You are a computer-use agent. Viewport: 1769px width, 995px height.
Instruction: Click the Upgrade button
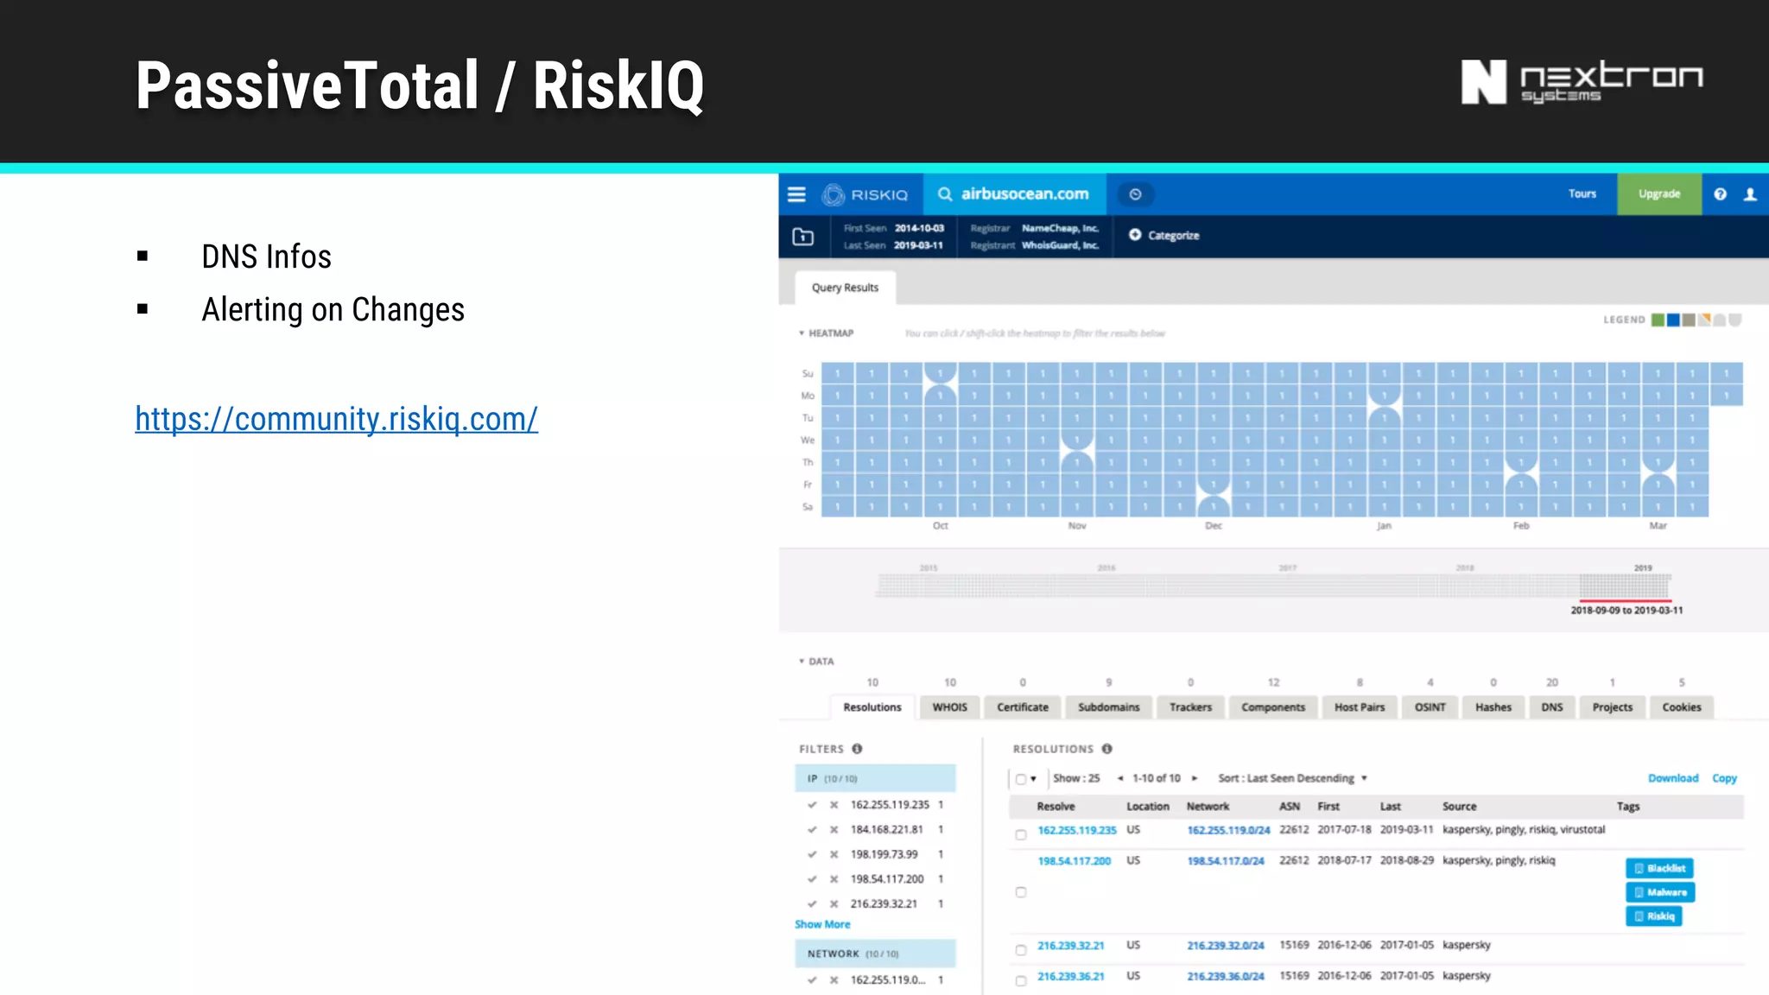pyautogui.click(x=1659, y=194)
